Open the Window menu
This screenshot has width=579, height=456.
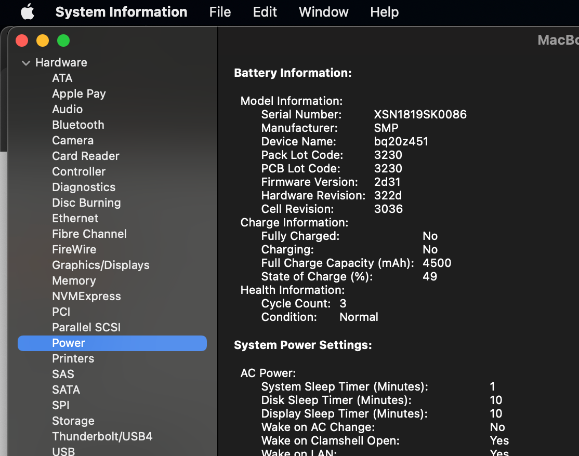click(323, 11)
